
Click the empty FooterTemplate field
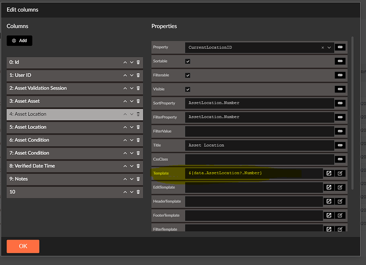click(254, 215)
